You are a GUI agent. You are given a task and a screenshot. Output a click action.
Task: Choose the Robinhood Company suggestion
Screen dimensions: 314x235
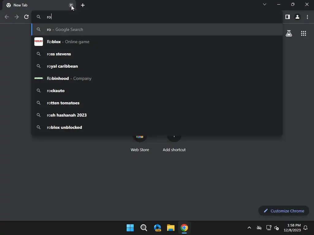pyautogui.click(x=157, y=78)
